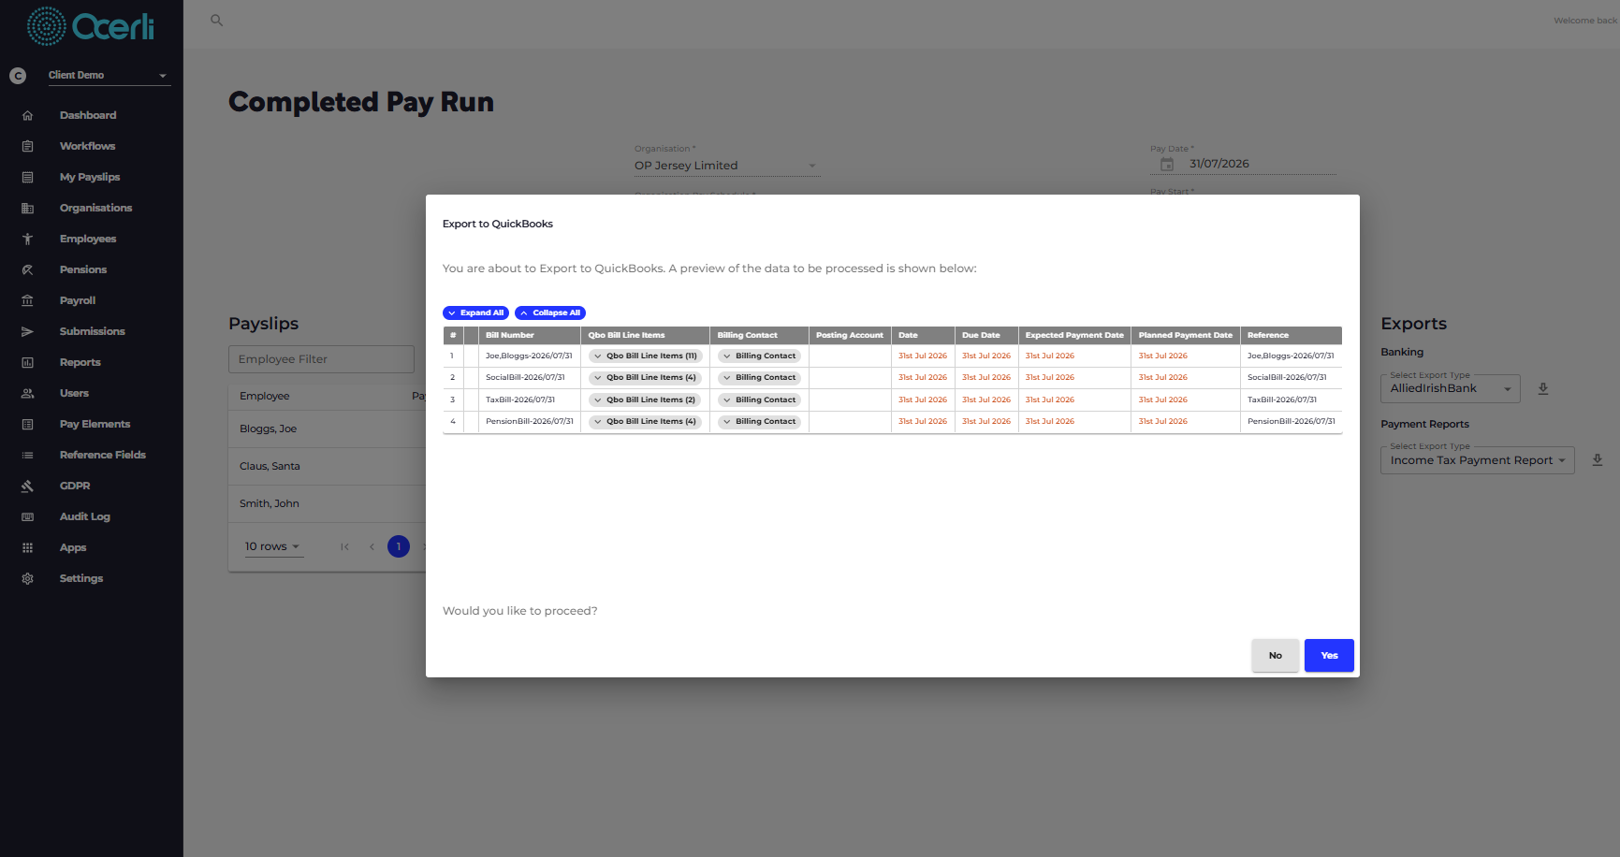This screenshot has width=1620, height=857.
Task: Click the Employees sidebar icon
Action: point(27,239)
